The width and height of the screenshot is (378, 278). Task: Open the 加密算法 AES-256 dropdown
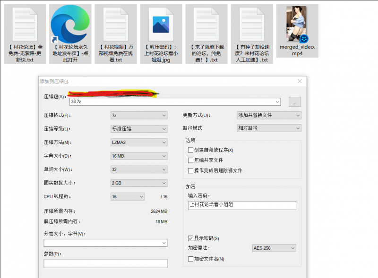click(x=274, y=248)
